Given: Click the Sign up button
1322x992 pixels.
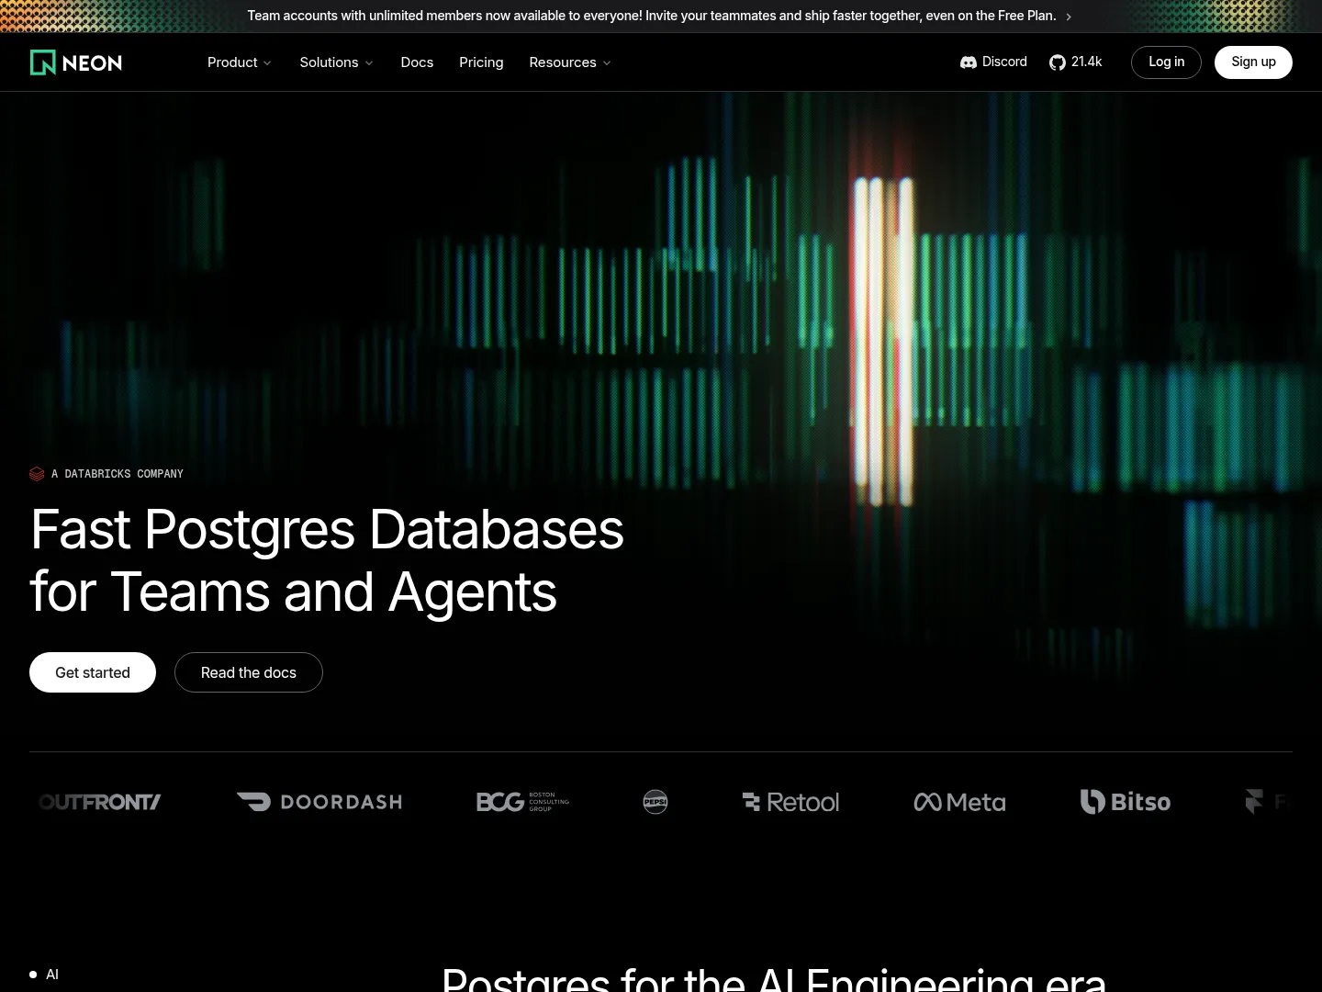Looking at the screenshot, I should click(x=1253, y=62).
